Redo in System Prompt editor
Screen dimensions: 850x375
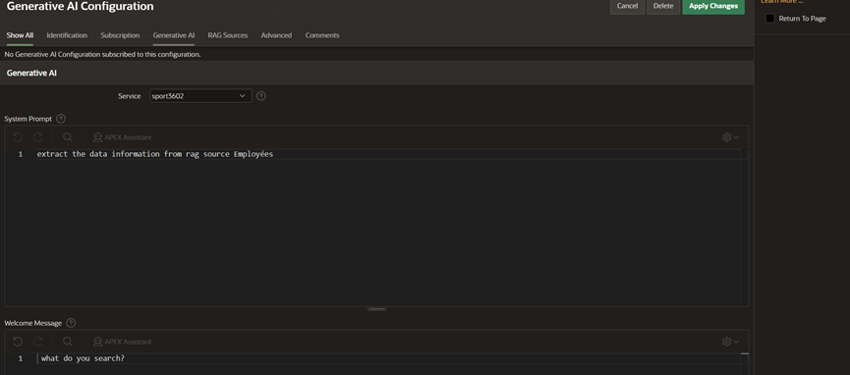pyautogui.click(x=38, y=137)
